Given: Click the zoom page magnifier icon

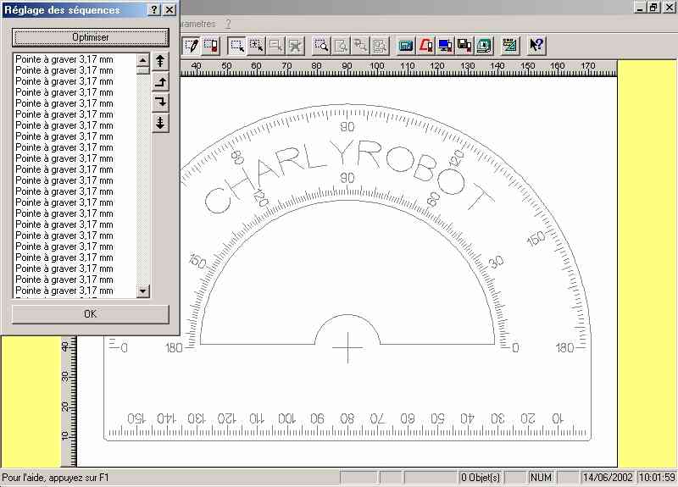Looking at the screenshot, I should click(341, 46).
